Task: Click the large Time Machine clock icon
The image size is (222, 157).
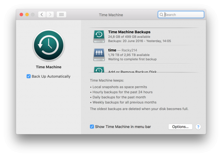Action: point(49,45)
